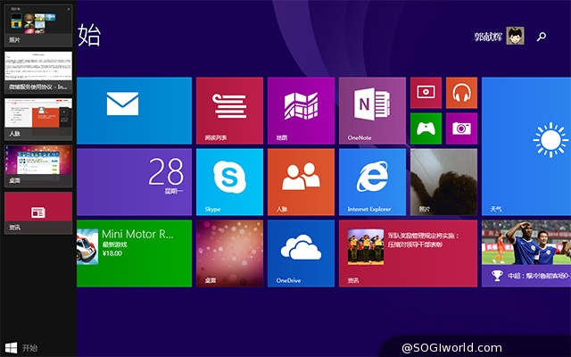Open the Video tile

(426, 93)
